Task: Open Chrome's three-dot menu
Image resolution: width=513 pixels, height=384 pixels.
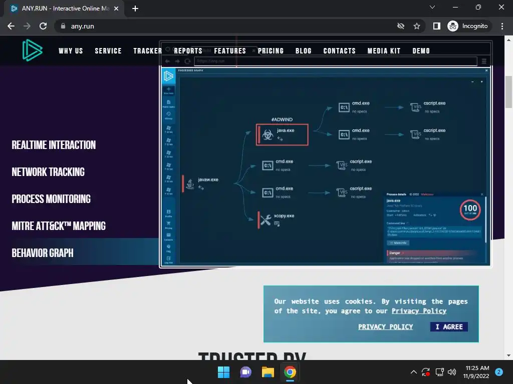Action: click(502, 26)
